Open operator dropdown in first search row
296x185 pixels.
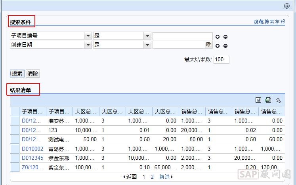tap(147, 36)
